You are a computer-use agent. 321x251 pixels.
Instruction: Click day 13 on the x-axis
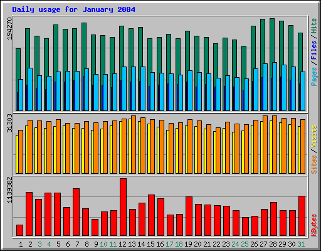click(x=132, y=244)
